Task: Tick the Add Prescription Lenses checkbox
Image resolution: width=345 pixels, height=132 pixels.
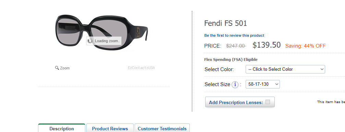Action: pyautogui.click(x=268, y=102)
